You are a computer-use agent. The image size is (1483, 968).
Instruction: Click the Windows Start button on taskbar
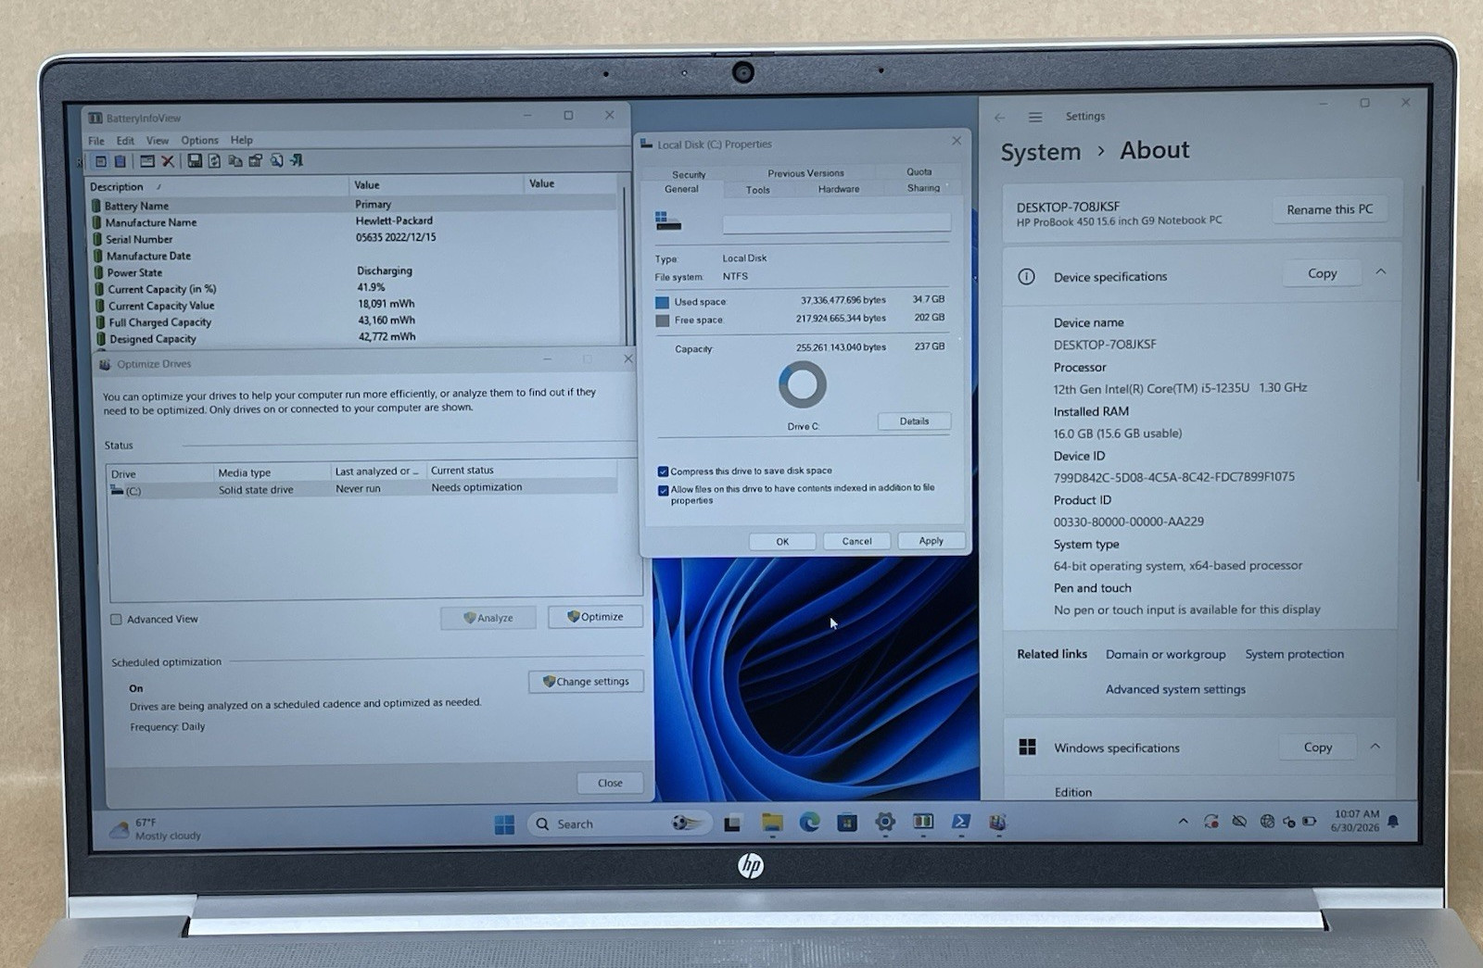coord(504,824)
